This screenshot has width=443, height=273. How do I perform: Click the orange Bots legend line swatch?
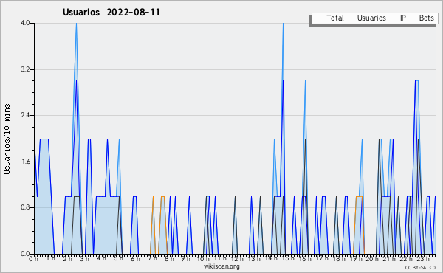point(412,18)
